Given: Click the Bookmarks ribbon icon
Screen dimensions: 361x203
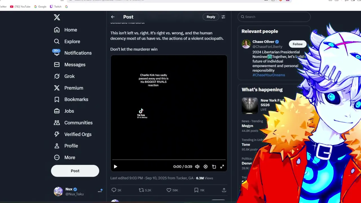Looking at the screenshot, I should click(57, 100).
